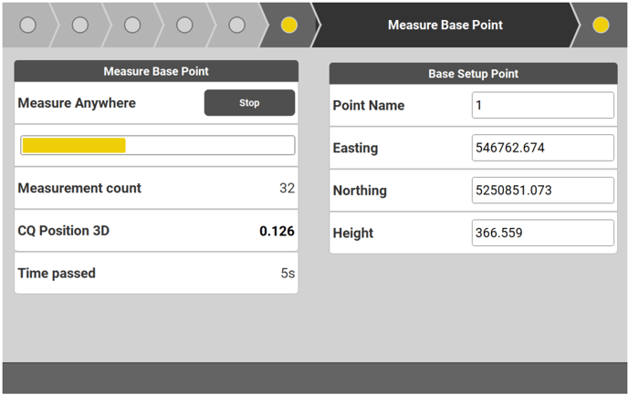Image resolution: width=628 pixels, height=395 pixels.
Task: Go to the first wizard step circle
Action: 27,26
